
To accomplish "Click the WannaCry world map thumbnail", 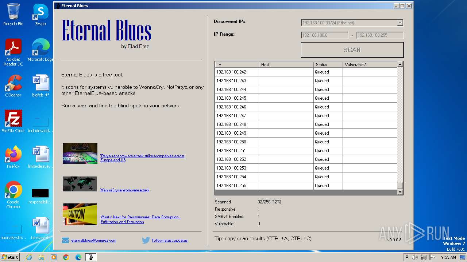I will 80,184.
